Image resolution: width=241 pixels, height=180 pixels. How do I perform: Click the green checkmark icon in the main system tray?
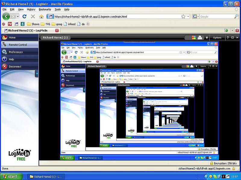[215, 177]
